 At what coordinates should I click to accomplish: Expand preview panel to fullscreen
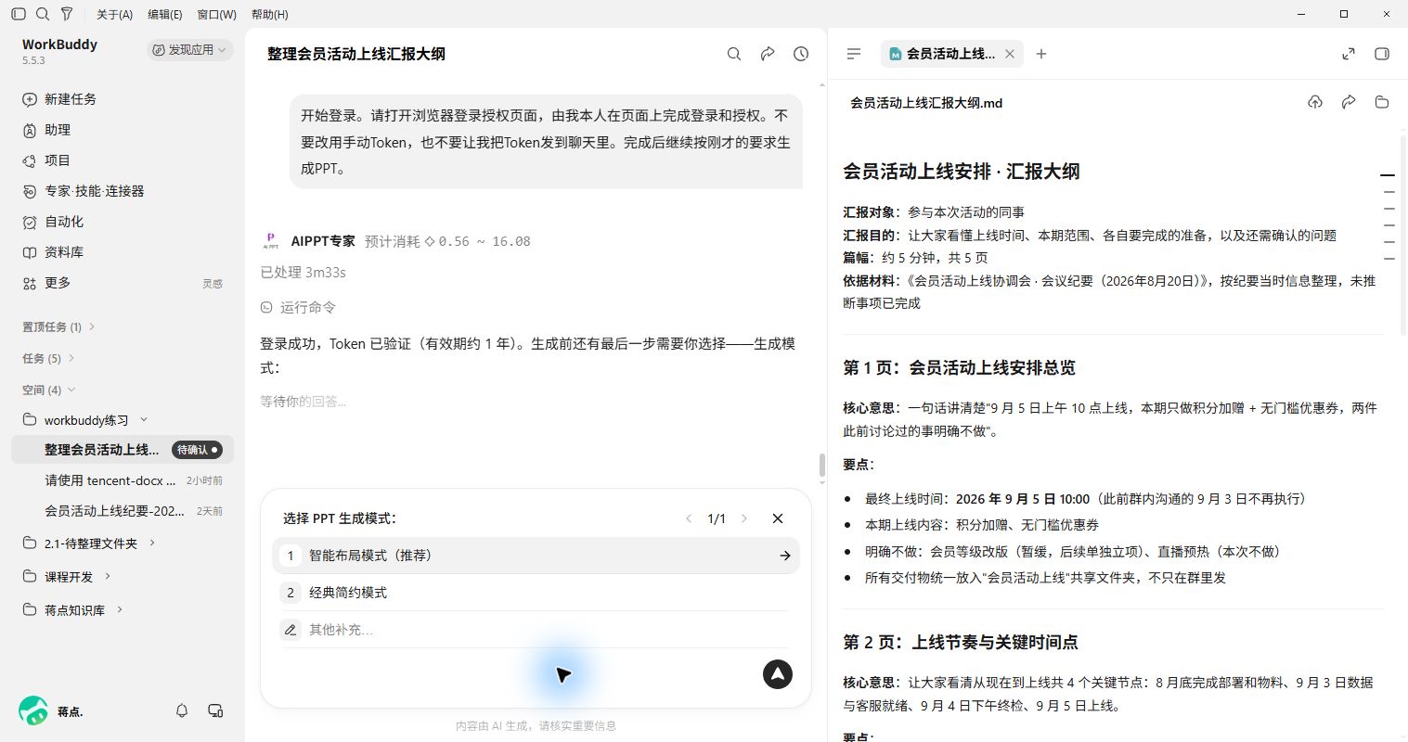point(1349,54)
